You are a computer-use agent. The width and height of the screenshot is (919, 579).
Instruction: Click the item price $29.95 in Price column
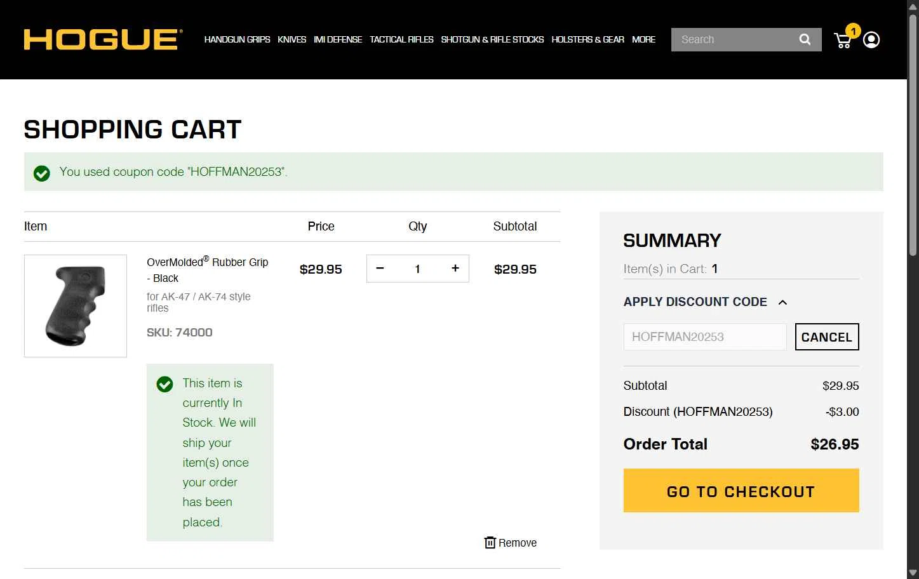321,269
